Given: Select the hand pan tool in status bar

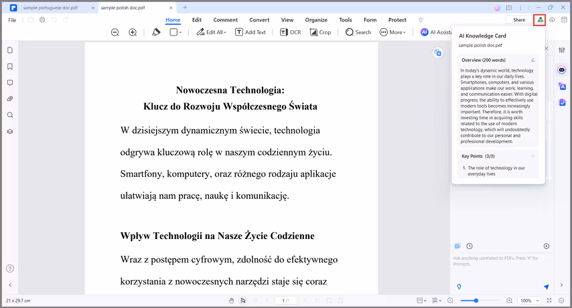Looking at the screenshot, I should coord(231,301).
